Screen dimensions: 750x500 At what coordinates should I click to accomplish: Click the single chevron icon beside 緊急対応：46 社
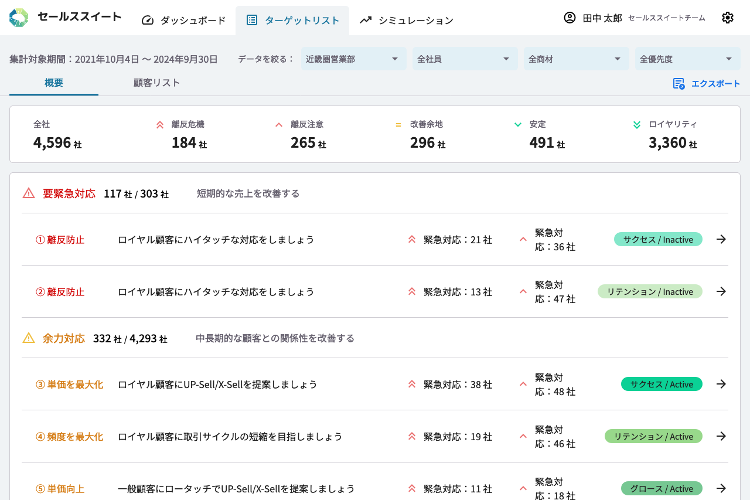523,436
